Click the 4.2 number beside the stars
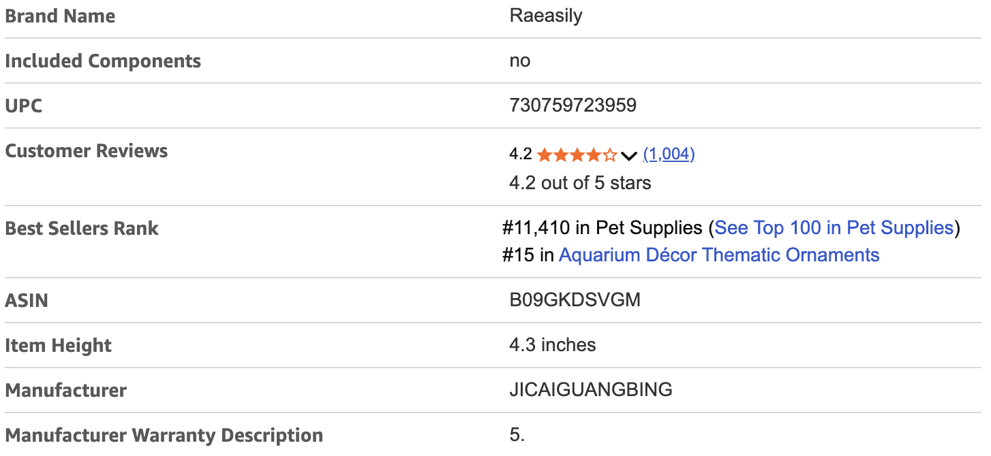This screenshot has height=456, width=991. click(x=520, y=154)
